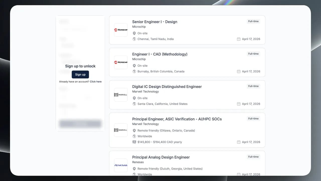Image resolution: width=321 pixels, height=181 pixels.
Task: Click the Renesas company name text
Action: pos(138,162)
